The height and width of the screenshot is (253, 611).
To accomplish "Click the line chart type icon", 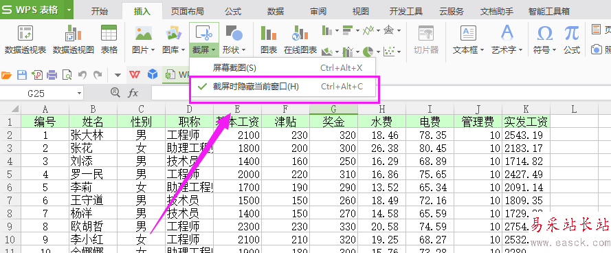I will coord(368,30).
